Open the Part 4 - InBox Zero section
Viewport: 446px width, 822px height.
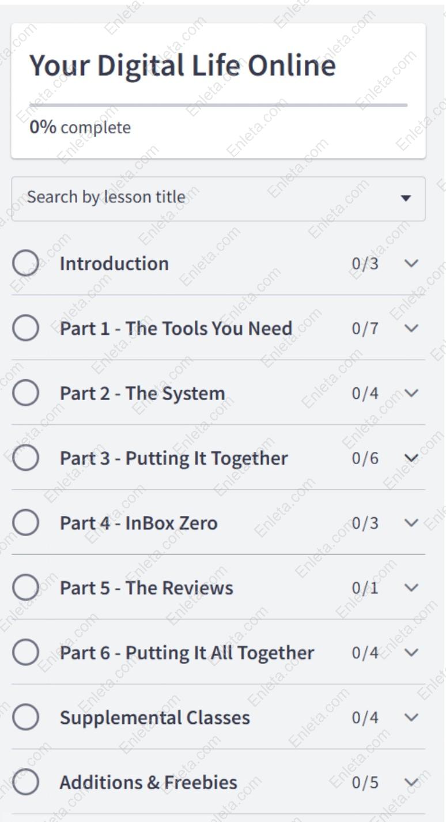click(138, 522)
